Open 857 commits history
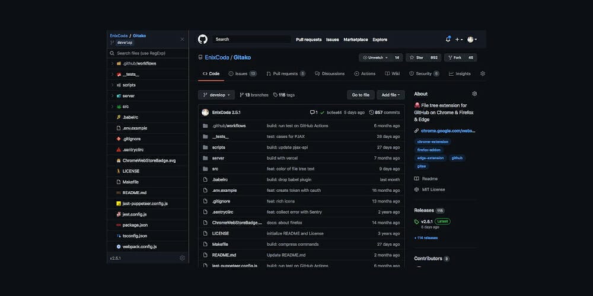Screen dimensions: 593x296 click(x=384, y=112)
